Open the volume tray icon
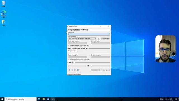 click(163, 99)
